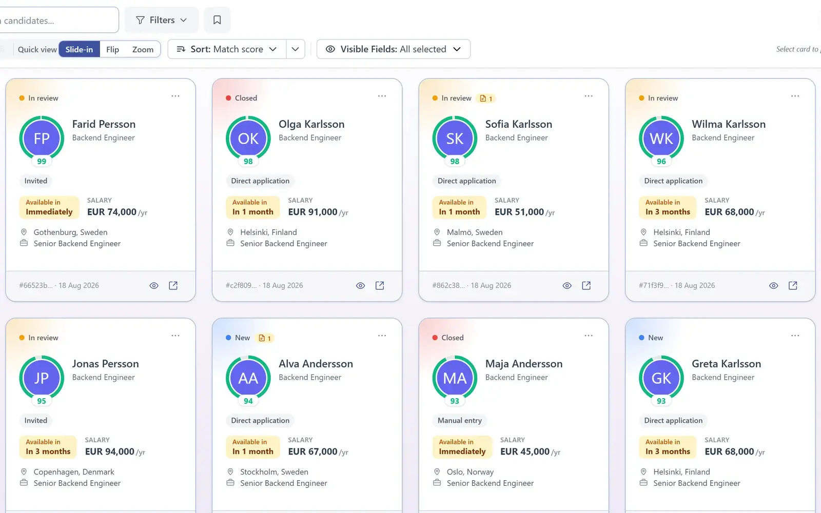Open Sofia Karlsson in new window icon
This screenshot has height=513, width=821.
[587, 286]
